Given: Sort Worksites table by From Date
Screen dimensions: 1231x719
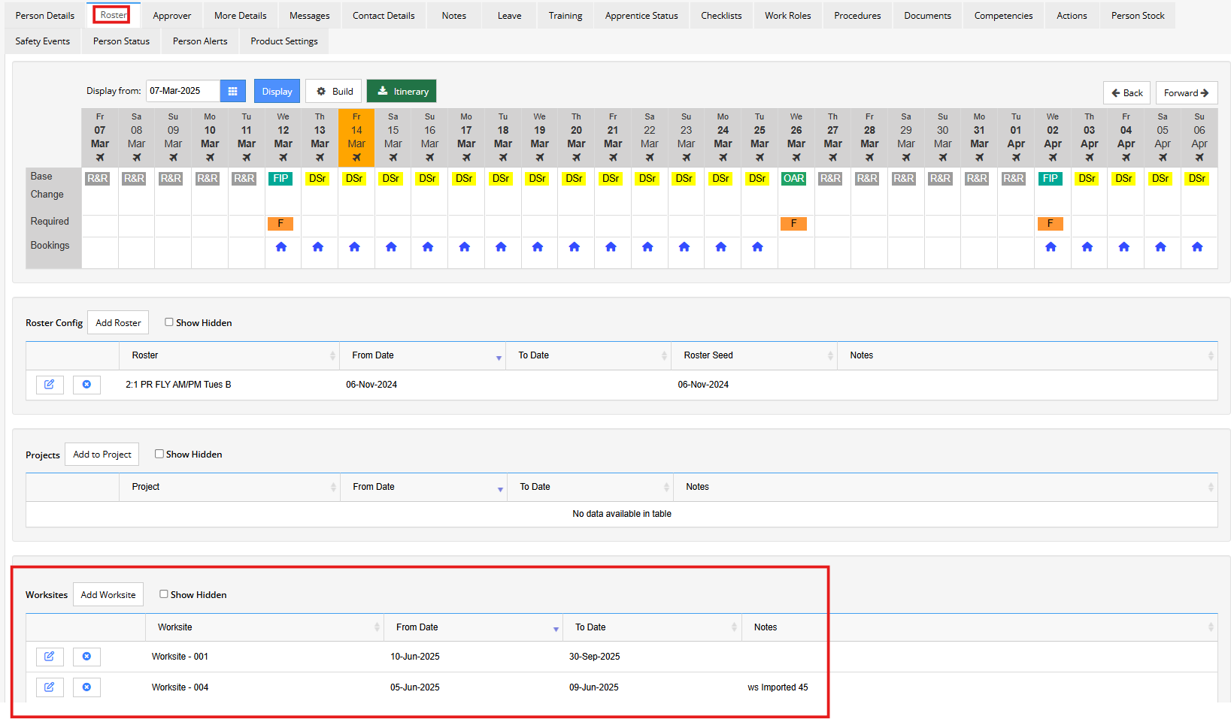Looking at the screenshot, I should [x=474, y=627].
